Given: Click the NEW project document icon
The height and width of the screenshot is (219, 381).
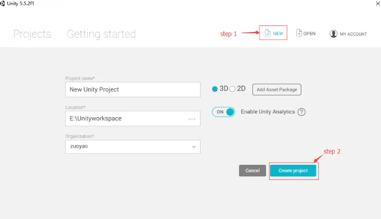Looking at the screenshot, I should point(268,33).
